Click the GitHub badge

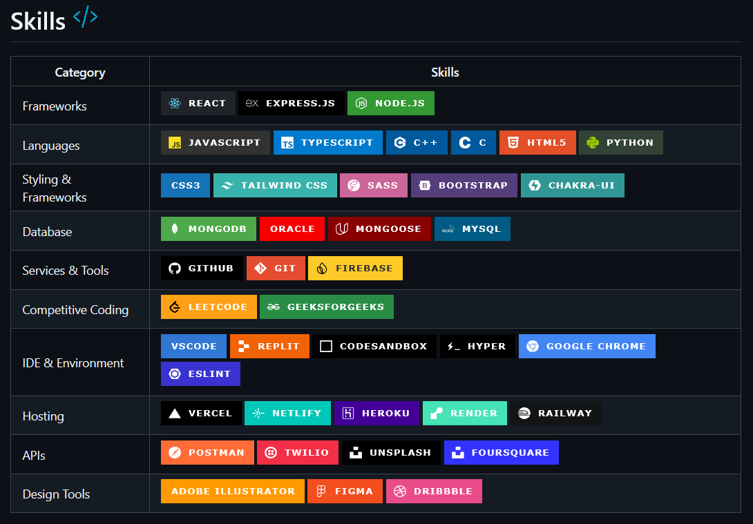pyautogui.click(x=202, y=269)
